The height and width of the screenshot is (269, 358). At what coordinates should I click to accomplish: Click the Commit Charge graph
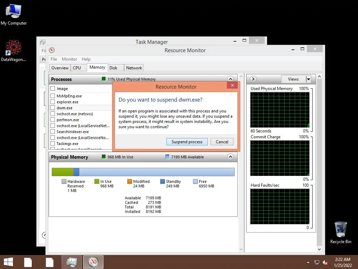coord(280,158)
